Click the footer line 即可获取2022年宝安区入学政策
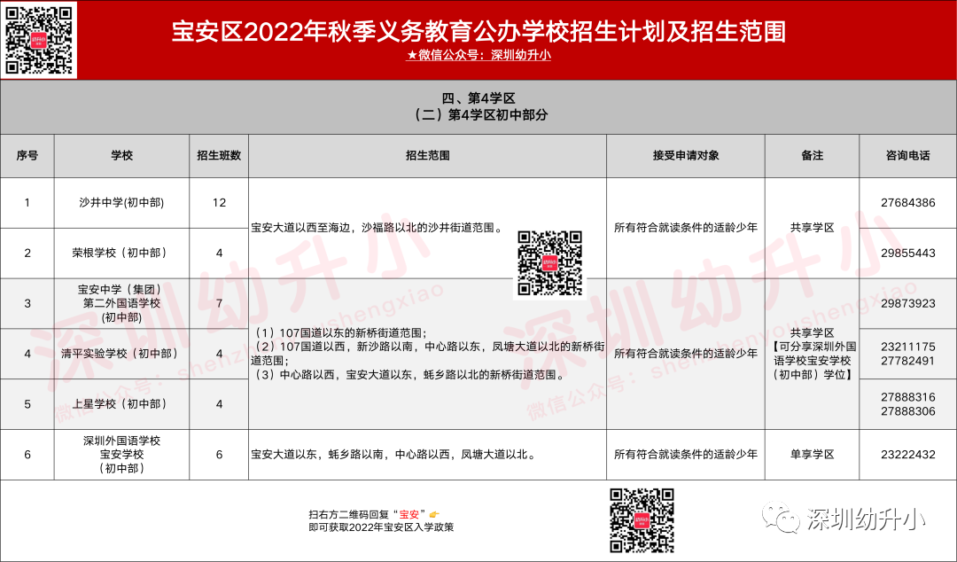Image resolution: width=957 pixels, height=562 pixels. tap(381, 527)
